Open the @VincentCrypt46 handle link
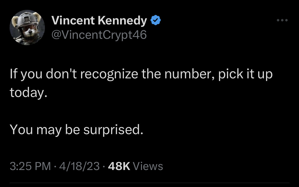Screen dimensions: 299x187 (99, 35)
